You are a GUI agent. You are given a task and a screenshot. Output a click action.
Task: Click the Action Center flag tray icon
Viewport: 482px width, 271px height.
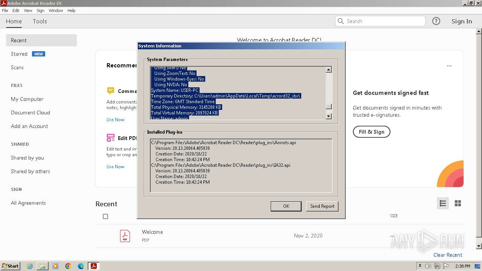click(x=446, y=266)
